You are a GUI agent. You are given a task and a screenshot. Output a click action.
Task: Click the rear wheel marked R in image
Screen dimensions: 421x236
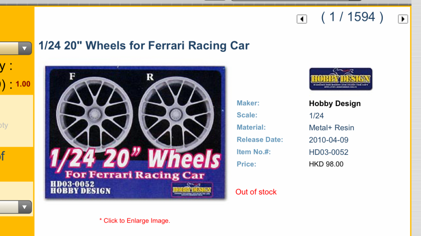pos(176,114)
